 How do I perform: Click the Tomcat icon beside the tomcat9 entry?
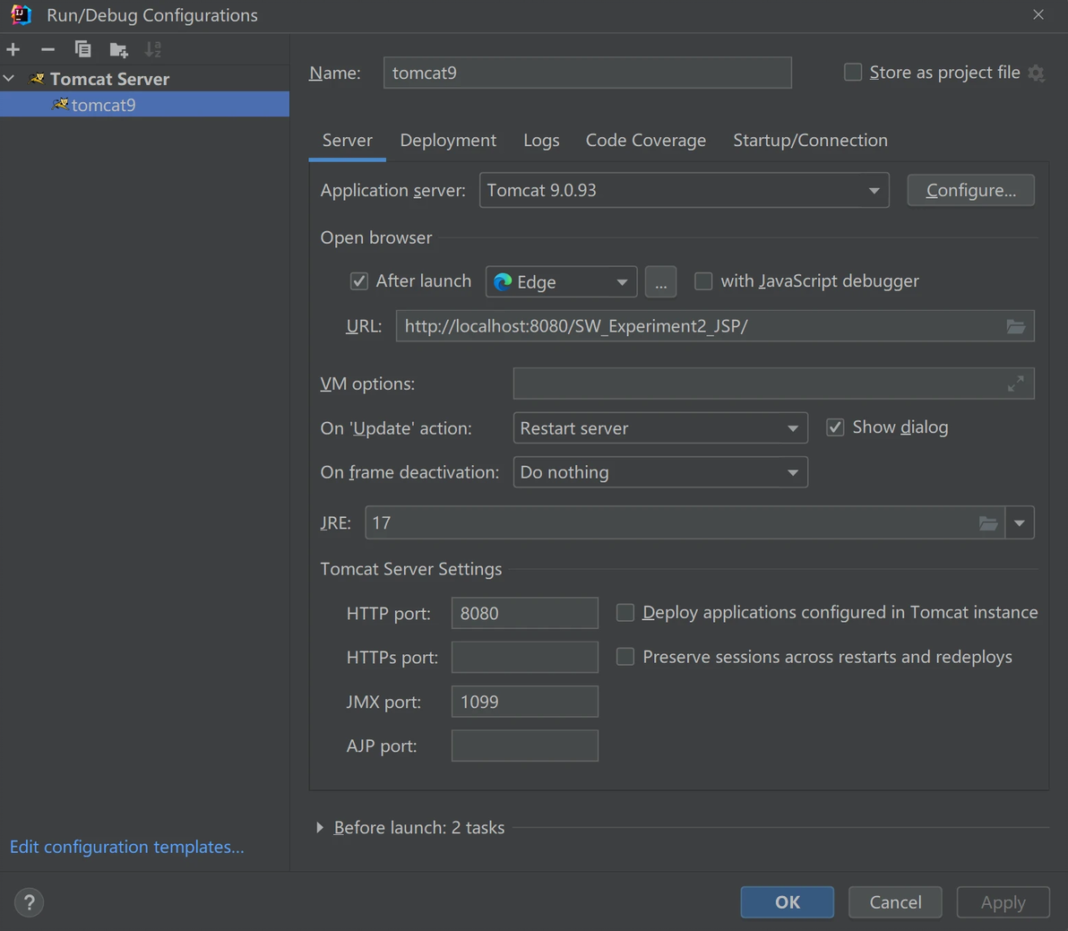(x=60, y=104)
